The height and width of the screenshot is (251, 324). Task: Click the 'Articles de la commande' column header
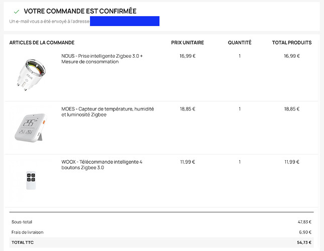pos(42,43)
